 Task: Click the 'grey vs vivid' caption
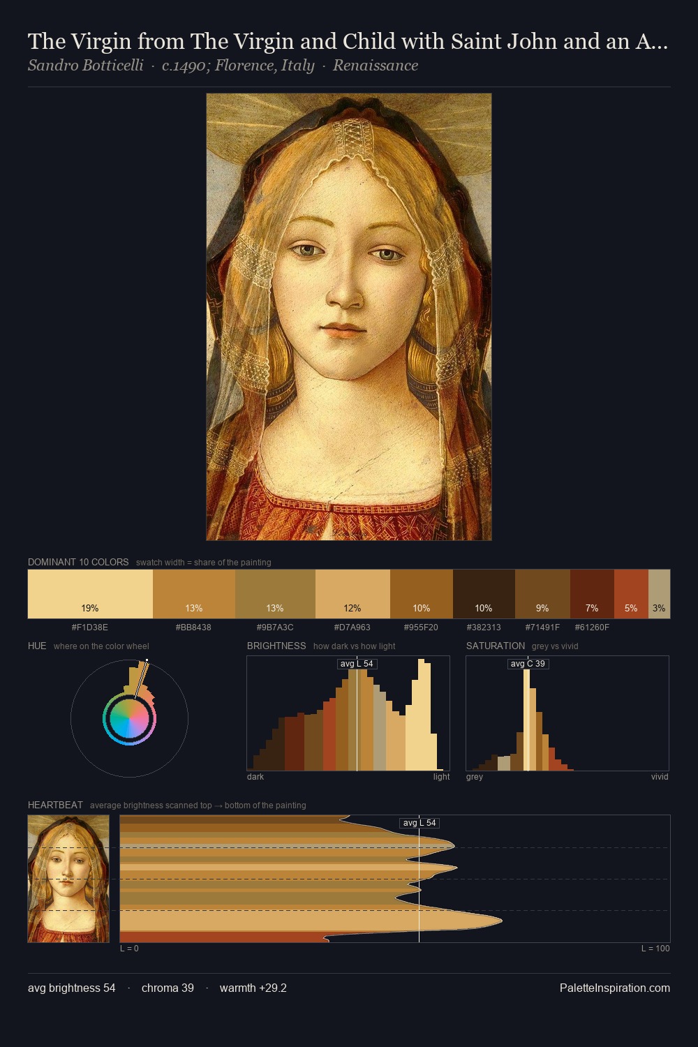(555, 646)
